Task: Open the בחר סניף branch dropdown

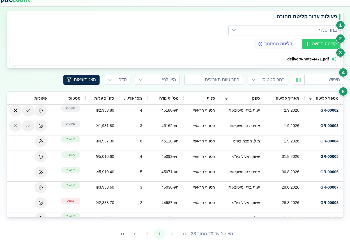Action: click(x=284, y=30)
